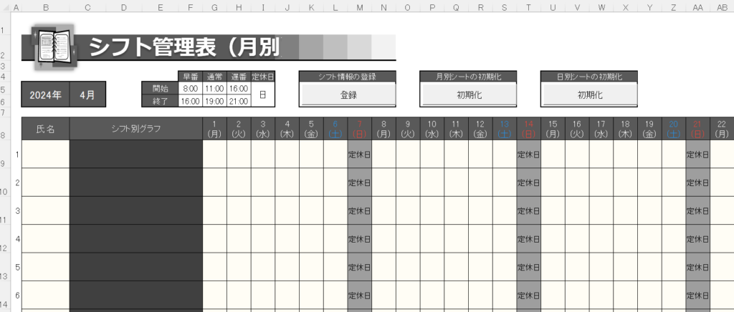Select the 2024年 year cell

(45, 94)
